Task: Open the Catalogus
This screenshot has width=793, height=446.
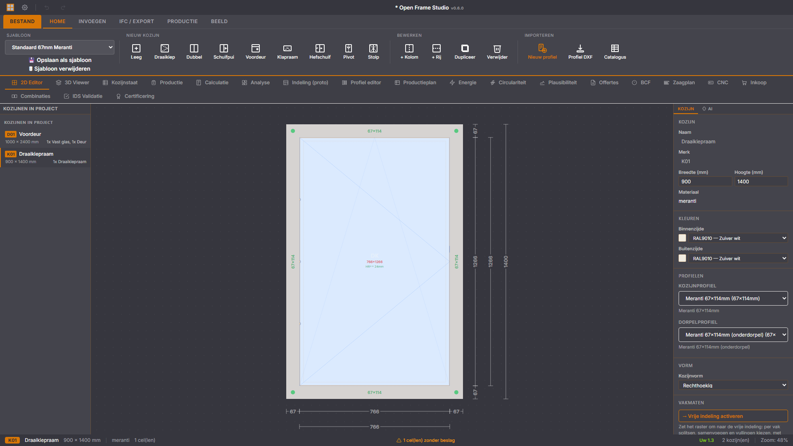Action: click(615, 52)
